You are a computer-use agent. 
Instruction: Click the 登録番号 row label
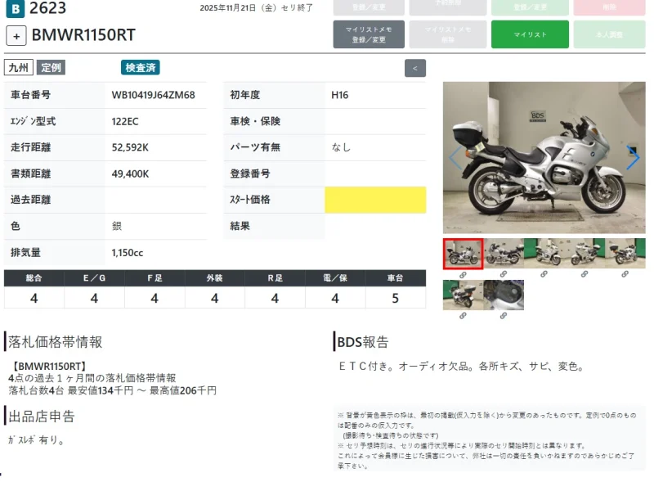(x=250, y=173)
